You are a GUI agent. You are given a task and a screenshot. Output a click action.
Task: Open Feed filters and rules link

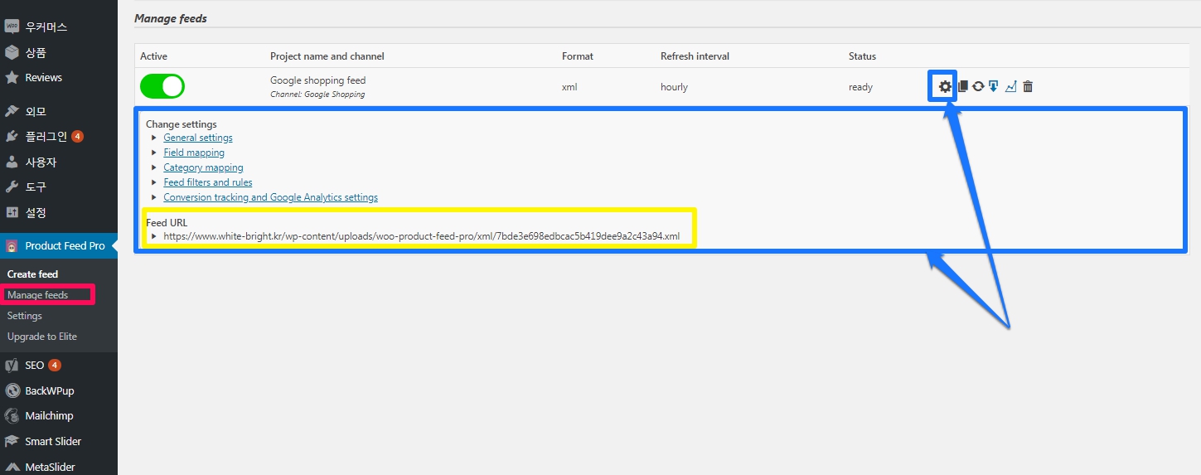click(x=207, y=182)
